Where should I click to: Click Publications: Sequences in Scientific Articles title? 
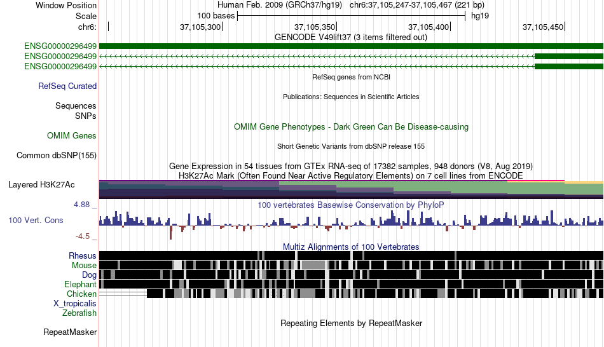(x=351, y=97)
